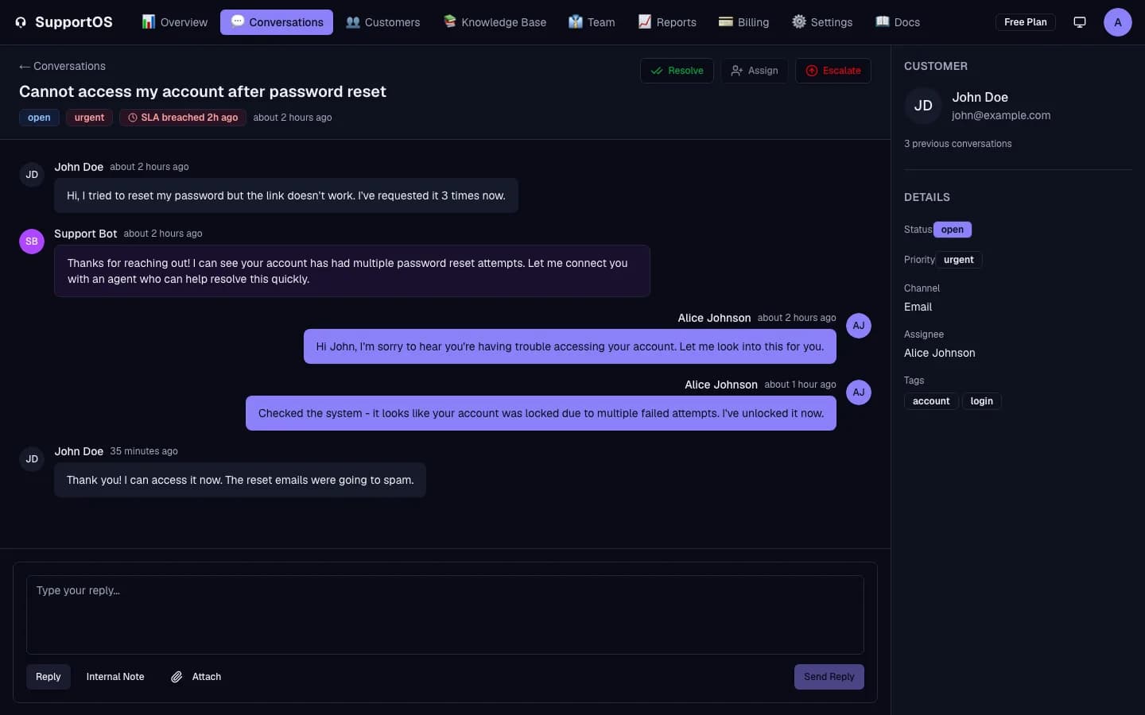
Task: Click Alice Johnson's avatar beside the first reply
Action: tap(859, 326)
